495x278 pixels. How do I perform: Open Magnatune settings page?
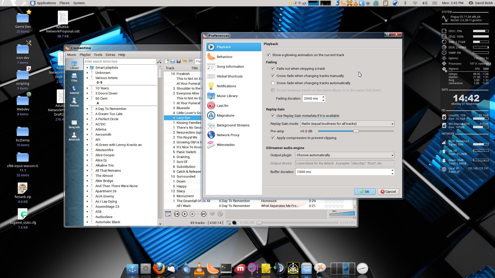click(x=234, y=115)
